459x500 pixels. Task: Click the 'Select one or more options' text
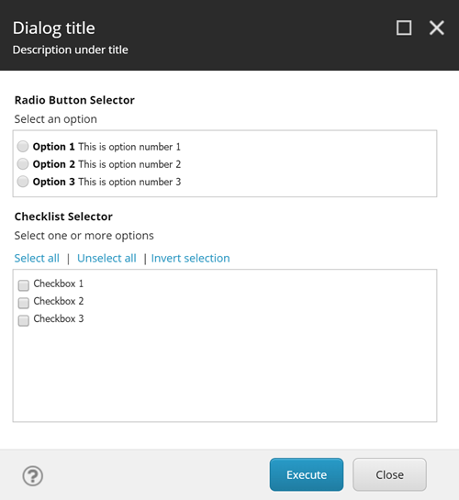pos(84,236)
